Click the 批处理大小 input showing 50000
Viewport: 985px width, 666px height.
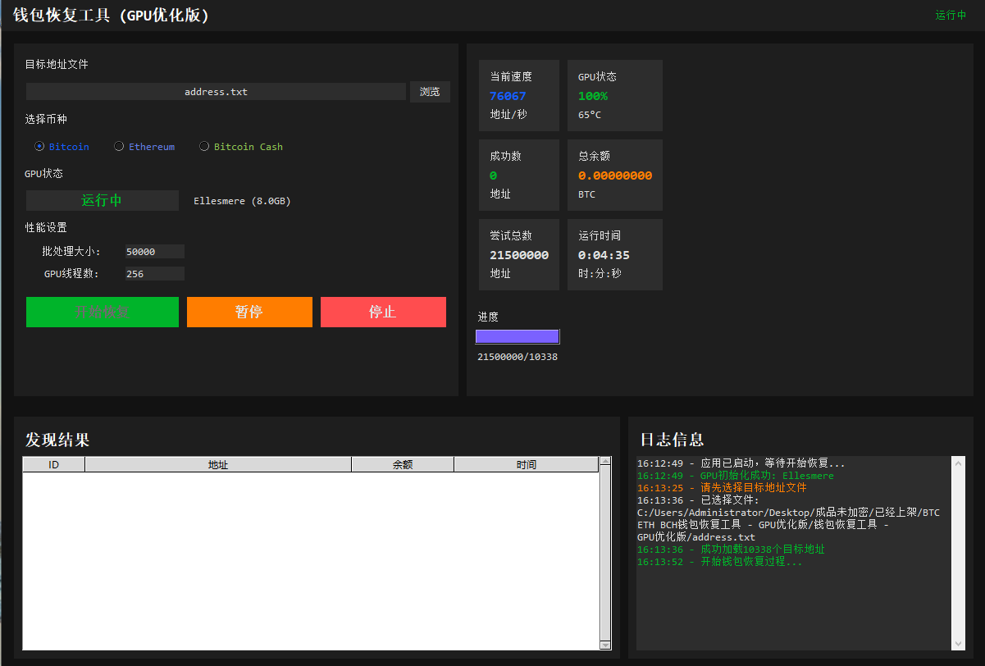[154, 252]
